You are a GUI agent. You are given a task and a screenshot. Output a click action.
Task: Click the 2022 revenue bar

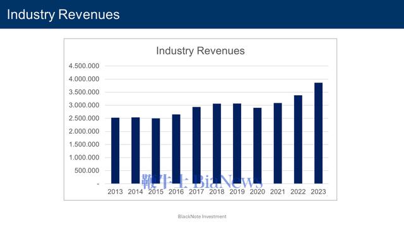point(298,139)
